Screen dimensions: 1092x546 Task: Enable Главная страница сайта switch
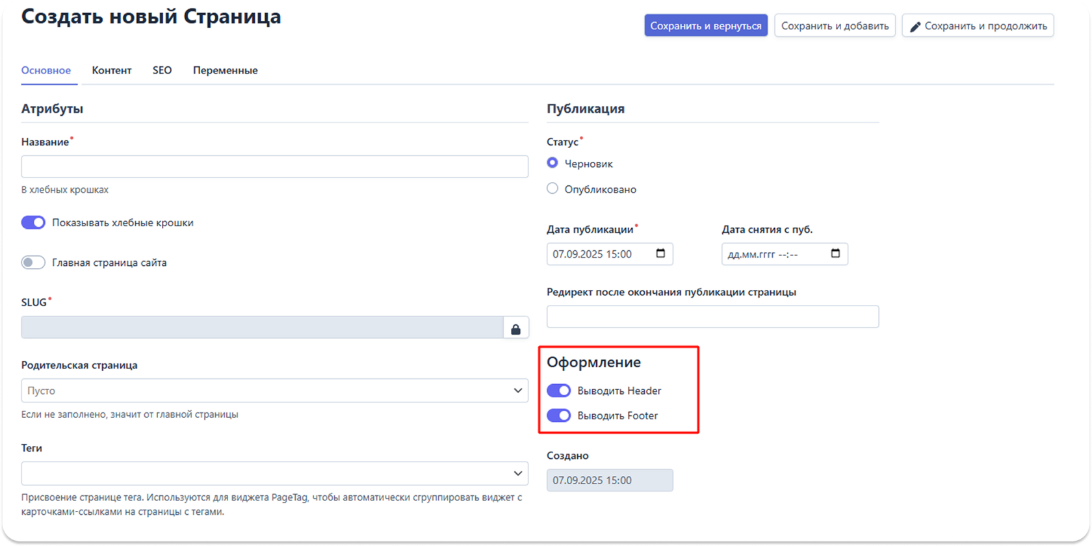(33, 263)
